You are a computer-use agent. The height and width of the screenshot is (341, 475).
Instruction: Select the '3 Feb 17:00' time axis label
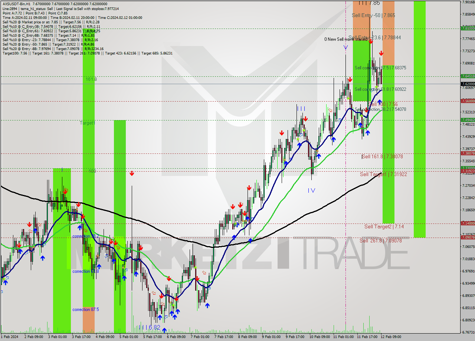[82, 337]
